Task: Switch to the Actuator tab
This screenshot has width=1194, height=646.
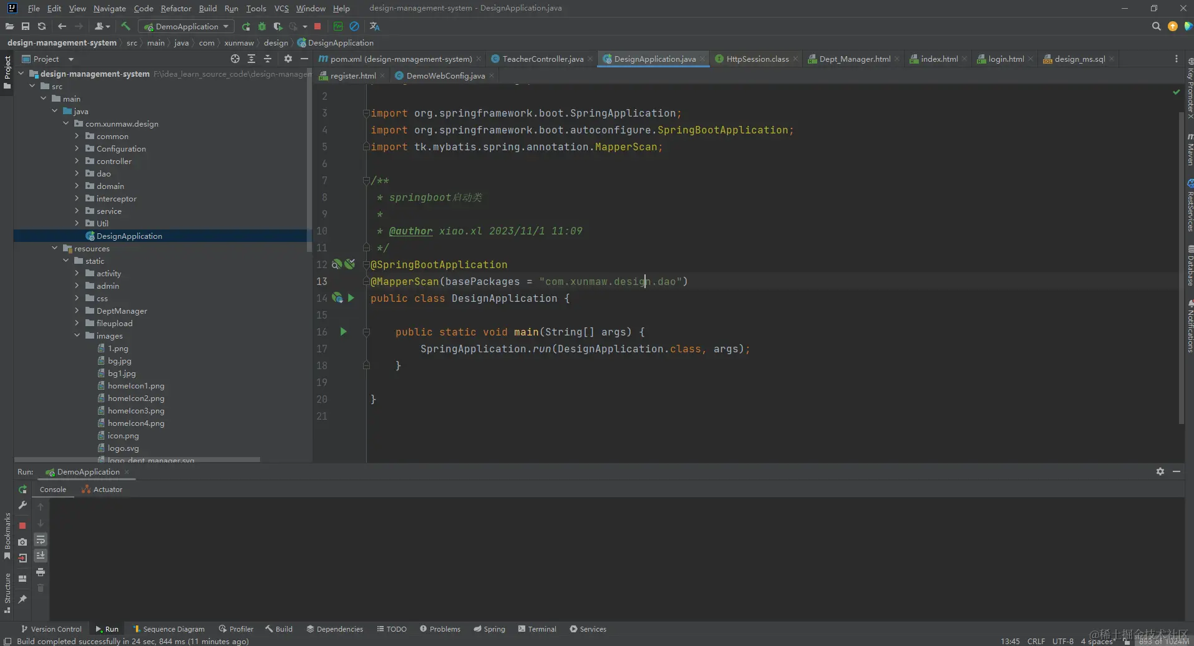Action: pyautogui.click(x=102, y=489)
